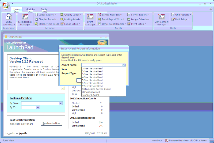Screen dimensions: 214x143
Task: Click the Show Launchpad house icon
Action: pos(9,17)
